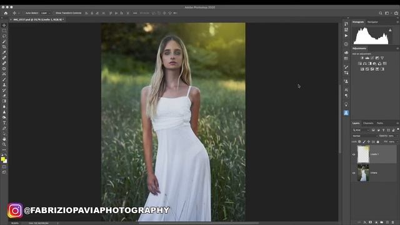This screenshot has width=400, height=225.
Task: Close the IMG_0337.psd document tab
Action: point(11,19)
